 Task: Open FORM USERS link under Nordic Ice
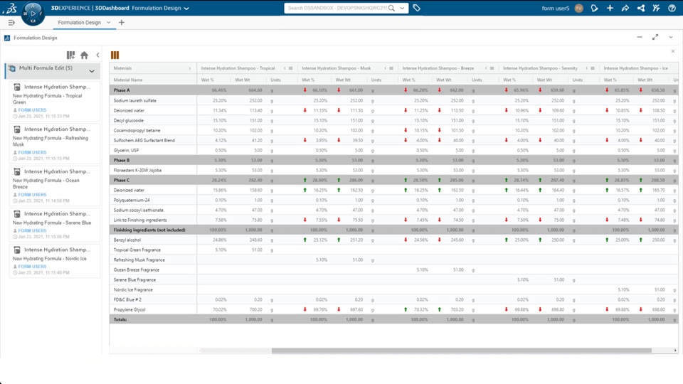pos(32,267)
